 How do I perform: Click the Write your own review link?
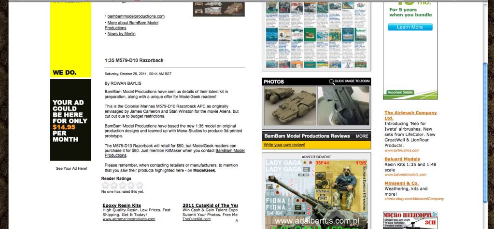(x=284, y=145)
